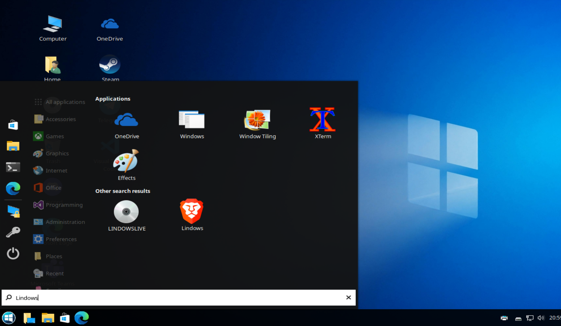Select the Administration category
This screenshot has height=326, width=561.
click(59, 222)
